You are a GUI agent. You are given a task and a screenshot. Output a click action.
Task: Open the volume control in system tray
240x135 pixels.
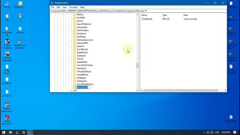pyautogui.click(x=208, y=132)
